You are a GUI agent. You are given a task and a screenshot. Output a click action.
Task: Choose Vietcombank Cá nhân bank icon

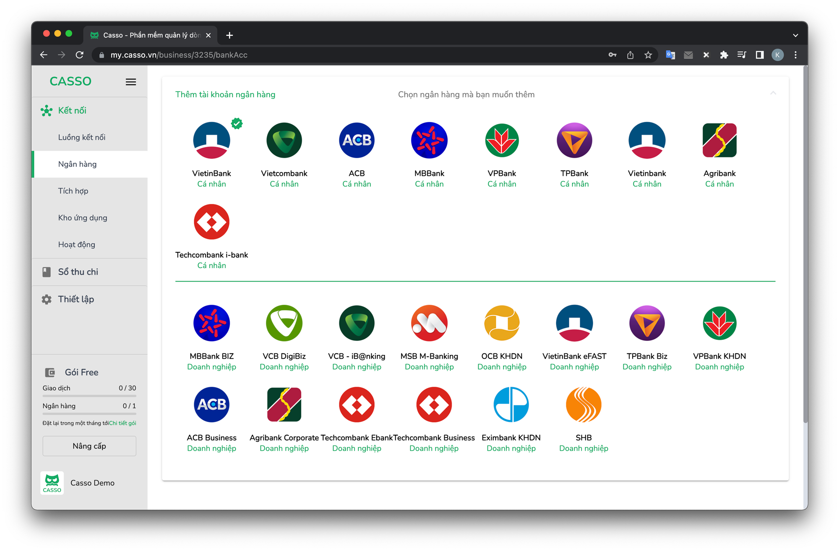tap(284, 140)
